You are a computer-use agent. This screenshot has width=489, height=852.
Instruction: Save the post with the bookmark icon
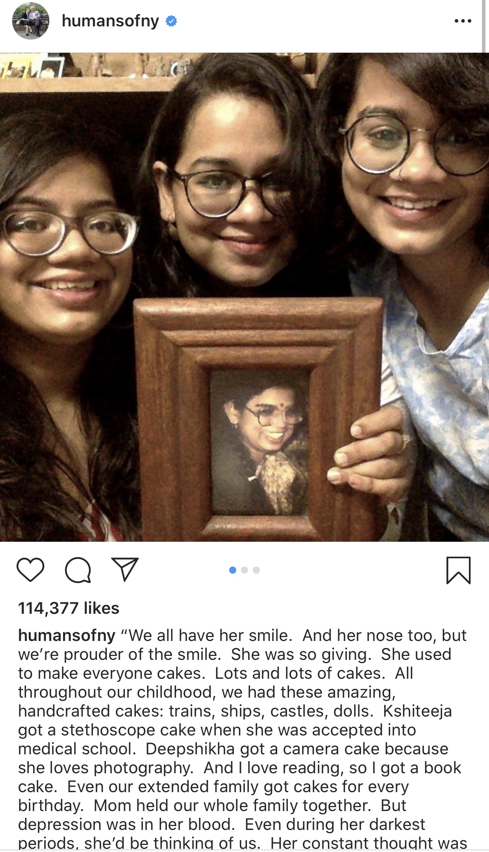(x=459, y=570)
